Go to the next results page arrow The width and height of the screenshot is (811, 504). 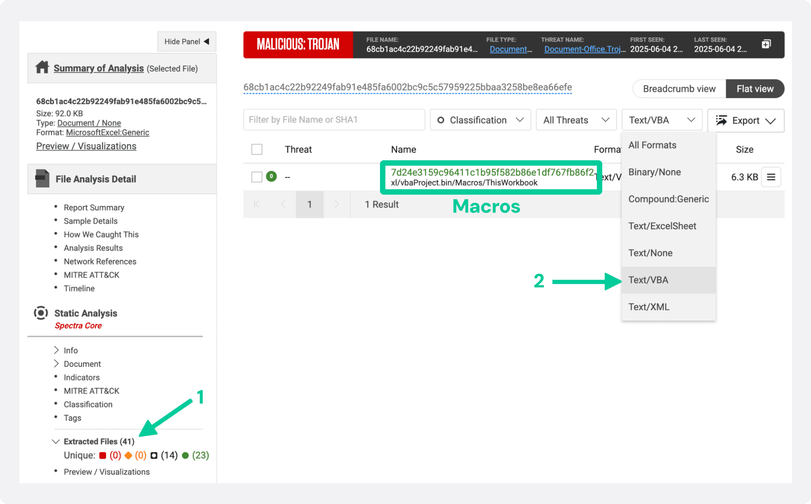pyautogui.click(x=336, y=204)
